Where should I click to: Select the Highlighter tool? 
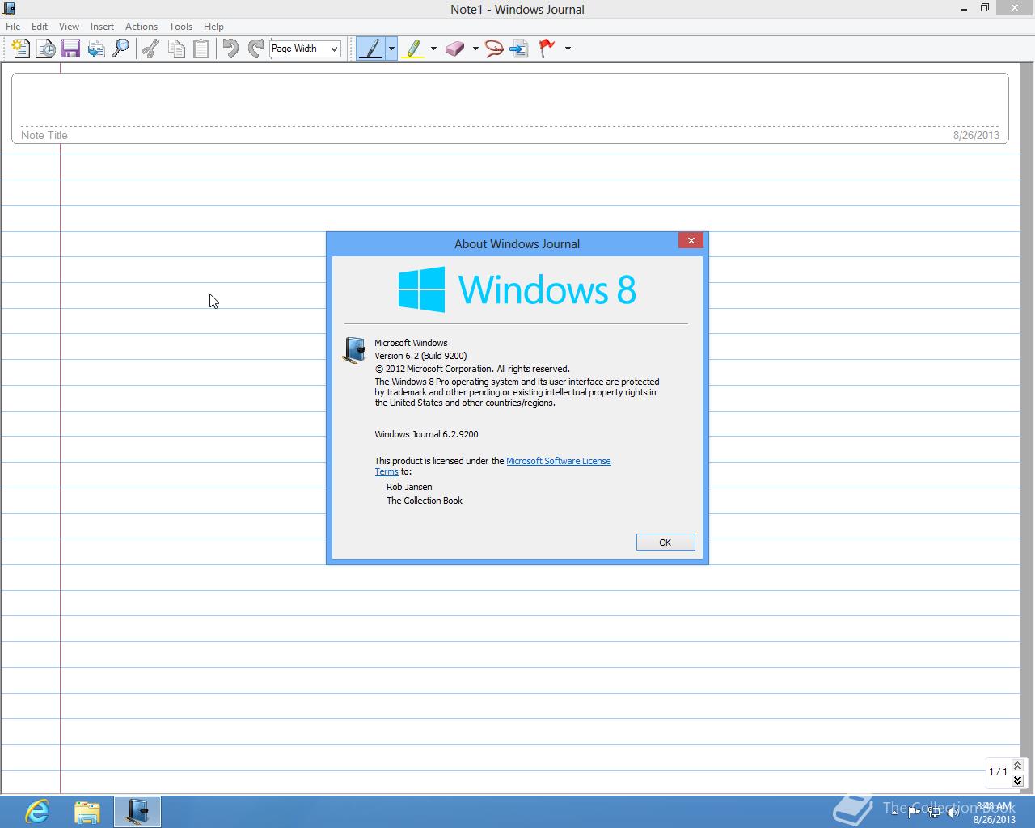[413, 49]
